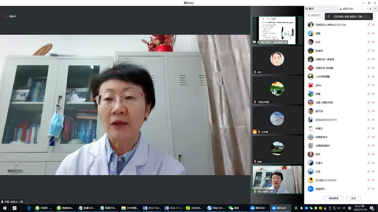
Task: Open the 成员(300) members tab
Action: click(347, 8)
